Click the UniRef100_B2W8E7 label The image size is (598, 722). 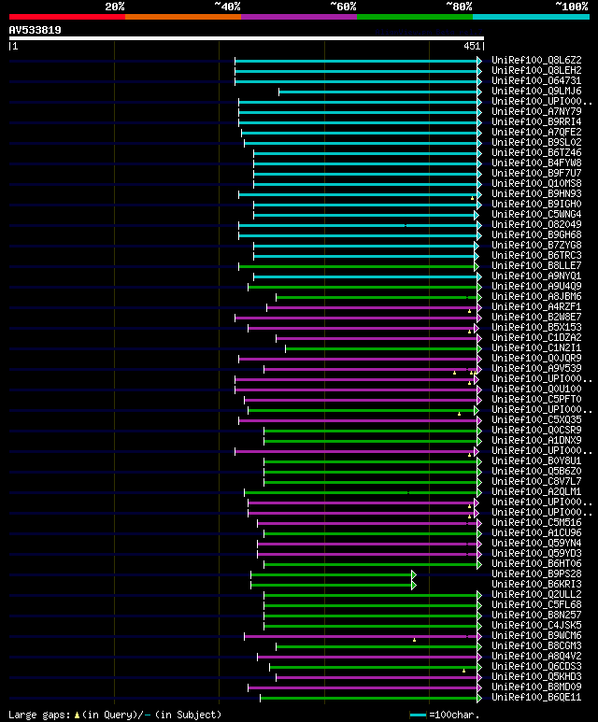coord(536,318)
